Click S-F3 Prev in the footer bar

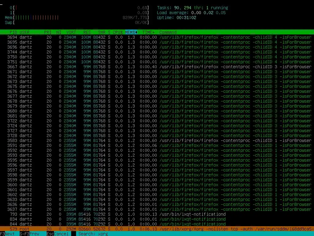click(29, 234)
